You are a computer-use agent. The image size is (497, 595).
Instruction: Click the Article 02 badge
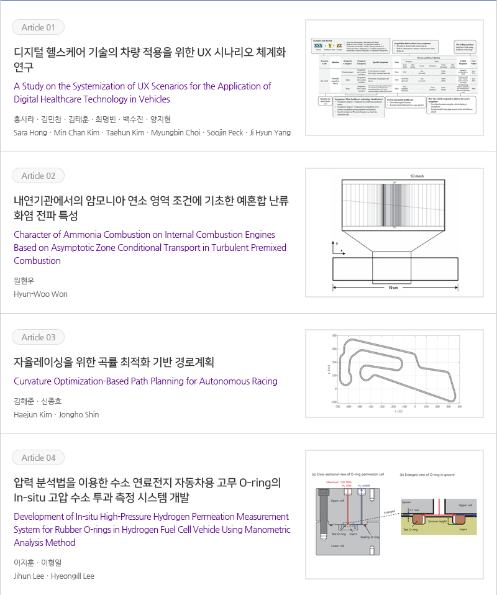[x=38, y=176]
